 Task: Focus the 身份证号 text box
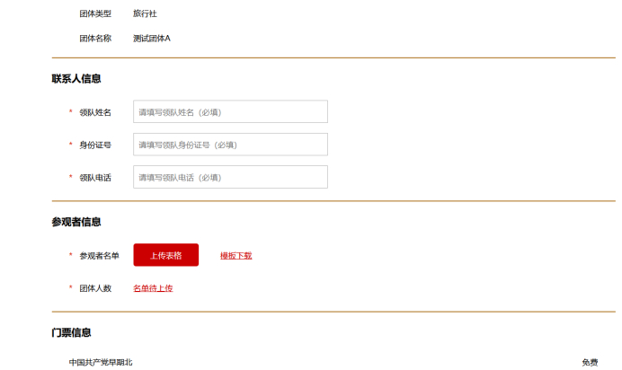click(230, 145)
